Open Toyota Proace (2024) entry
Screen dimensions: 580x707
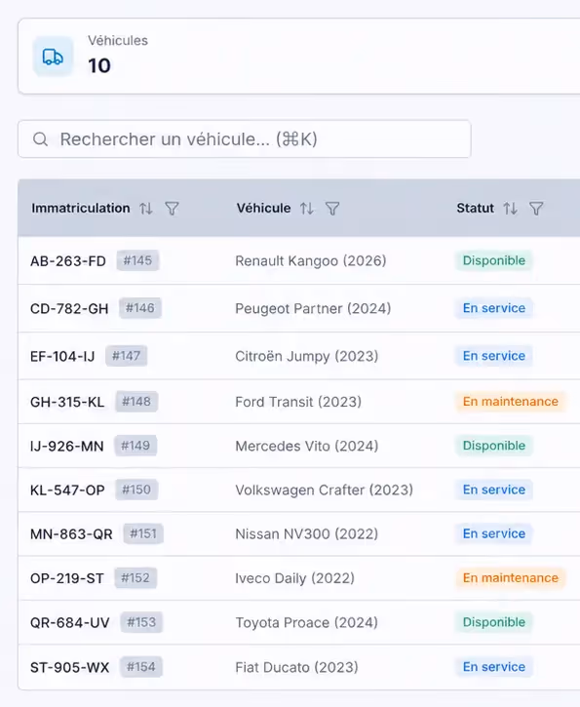(x=306, y=623)
